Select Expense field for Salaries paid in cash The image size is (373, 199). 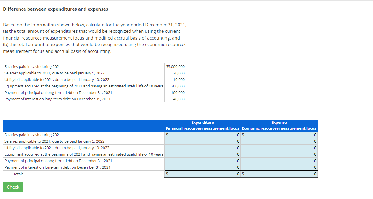(x=279, y=135)
